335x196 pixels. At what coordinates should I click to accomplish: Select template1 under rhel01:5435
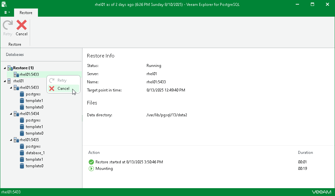(x=34, y=159)
